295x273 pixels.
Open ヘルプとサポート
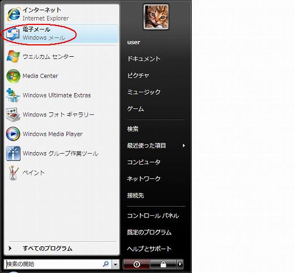tap(149, 249)
